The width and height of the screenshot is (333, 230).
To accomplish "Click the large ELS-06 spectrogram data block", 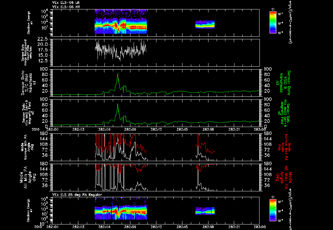I will coord(121,21).
